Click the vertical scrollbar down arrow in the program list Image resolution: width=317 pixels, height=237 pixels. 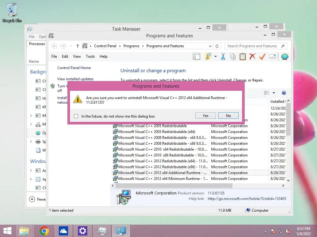pos(289,181)
